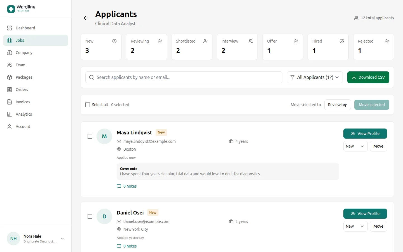Click the clock icon on the New card
403x252 pixels.
coord(114,41)
